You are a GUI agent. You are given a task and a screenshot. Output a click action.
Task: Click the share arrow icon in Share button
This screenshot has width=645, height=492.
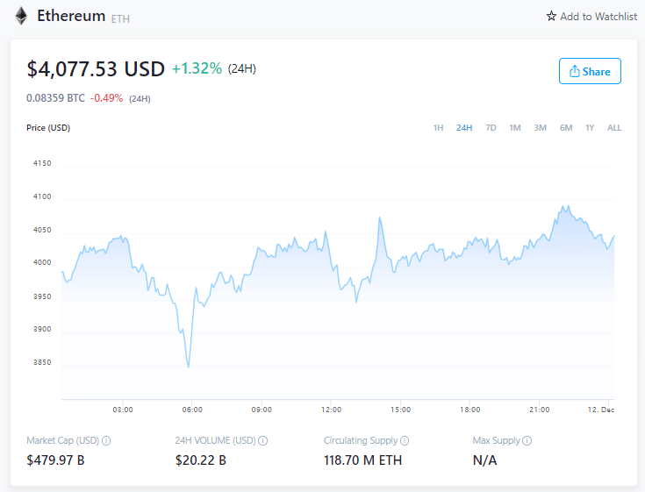(574, 72)
